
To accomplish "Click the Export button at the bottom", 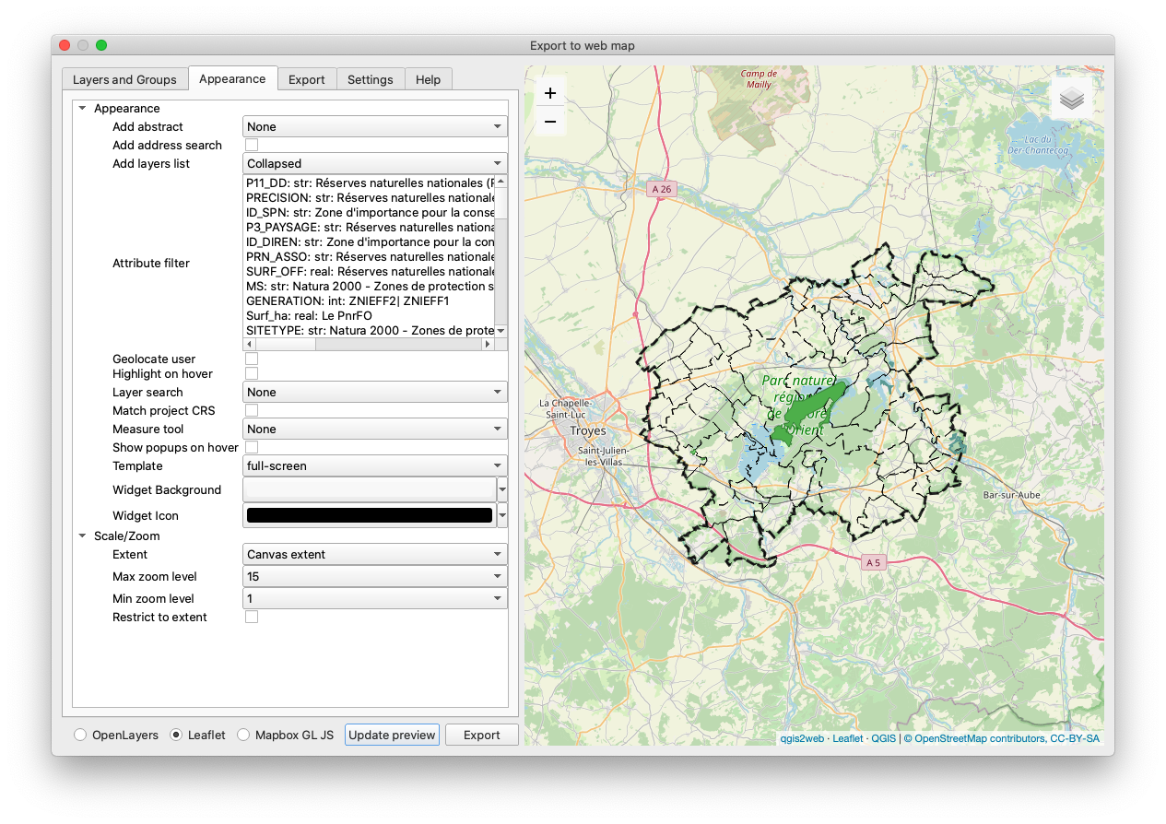I will coord(481,735).
